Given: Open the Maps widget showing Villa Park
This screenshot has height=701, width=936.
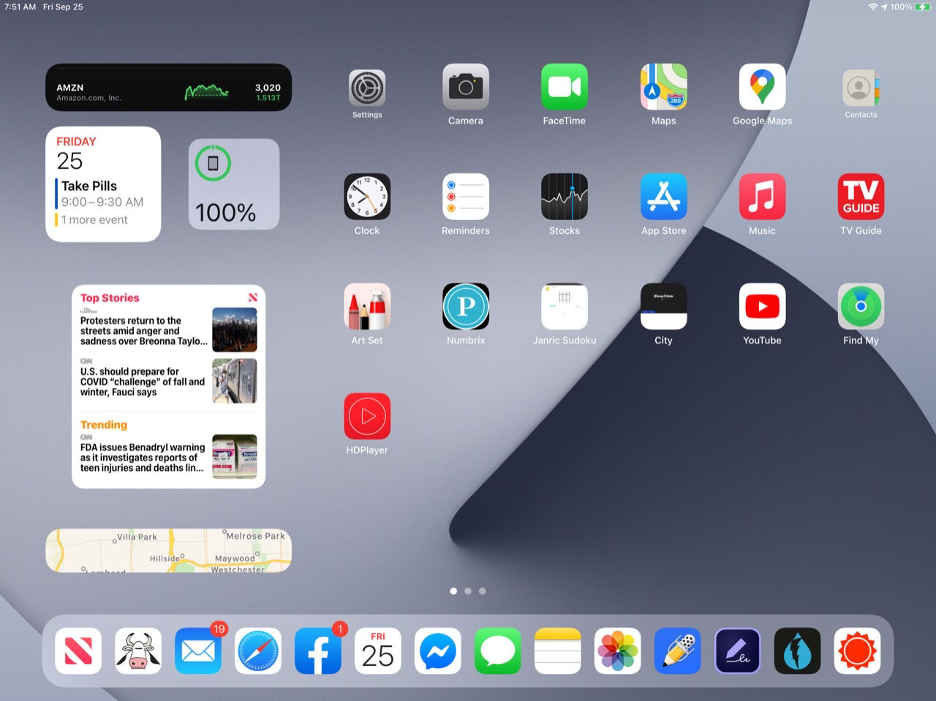Looking at the screenshot, I should coord(169,550).
